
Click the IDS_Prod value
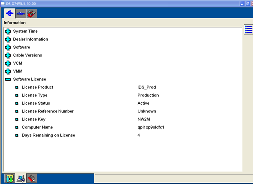pos(147,87)
